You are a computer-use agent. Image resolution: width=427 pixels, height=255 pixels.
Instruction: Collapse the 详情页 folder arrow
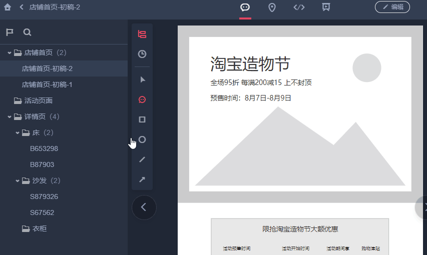click(9, 117)
